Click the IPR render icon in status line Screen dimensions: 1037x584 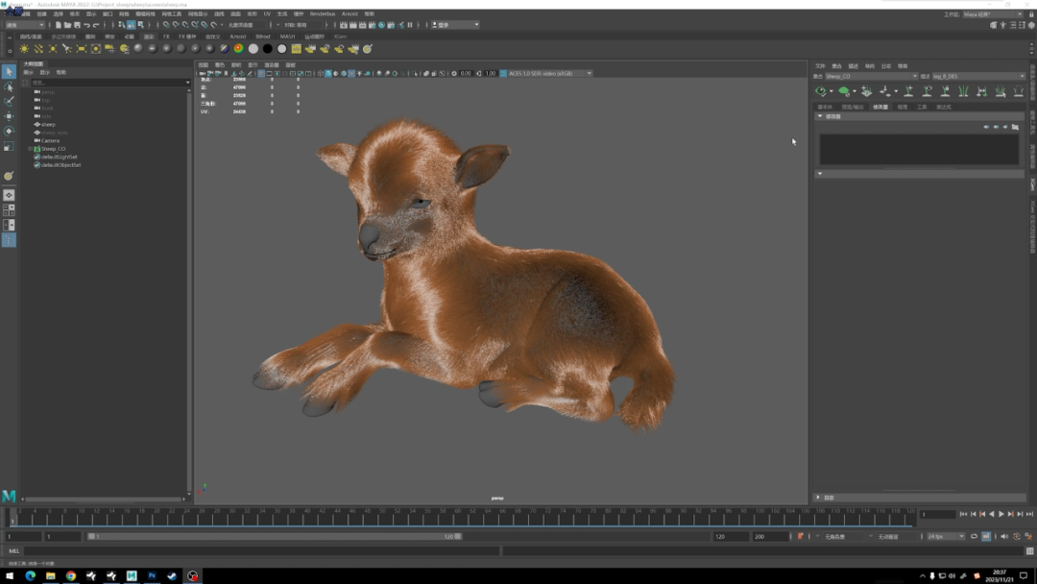[x=362, y=25]
